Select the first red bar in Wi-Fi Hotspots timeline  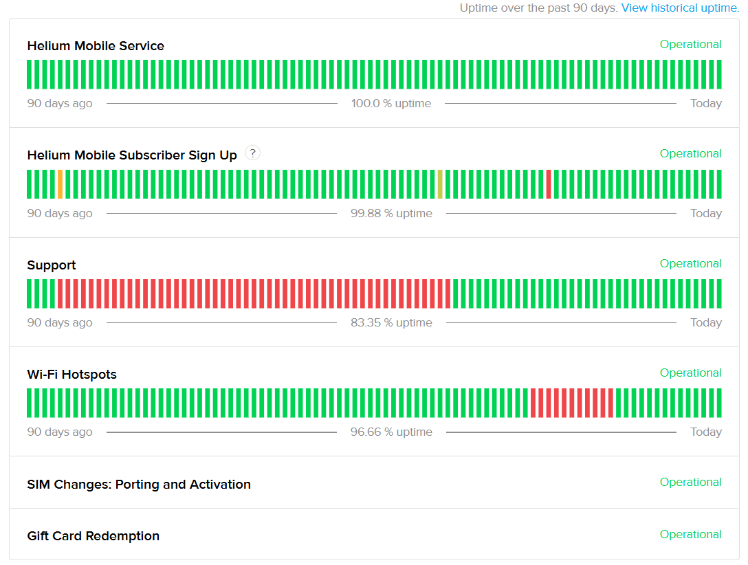[x=533, y=403]
